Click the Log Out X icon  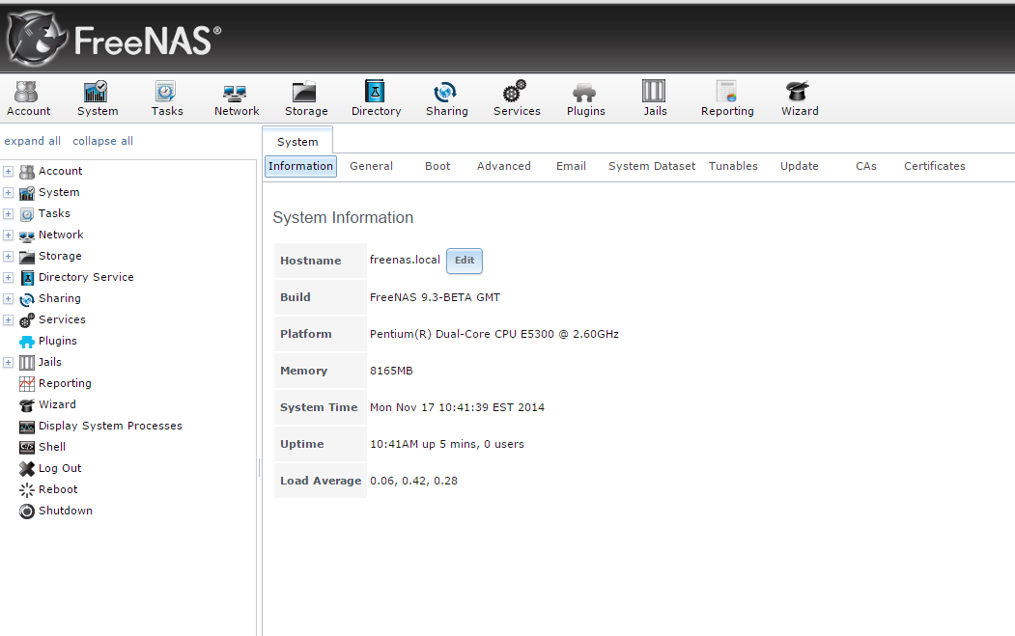coord(26,468)
